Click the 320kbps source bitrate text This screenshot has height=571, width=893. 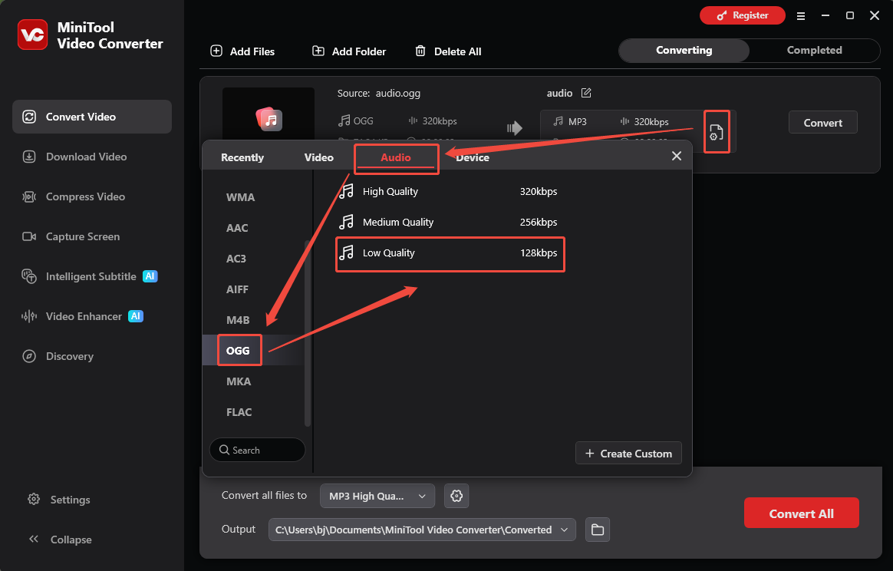point(440,121)
